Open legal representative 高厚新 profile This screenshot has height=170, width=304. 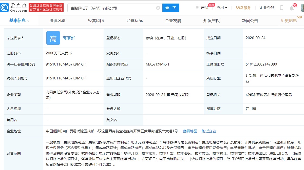(x=69, y=38)
